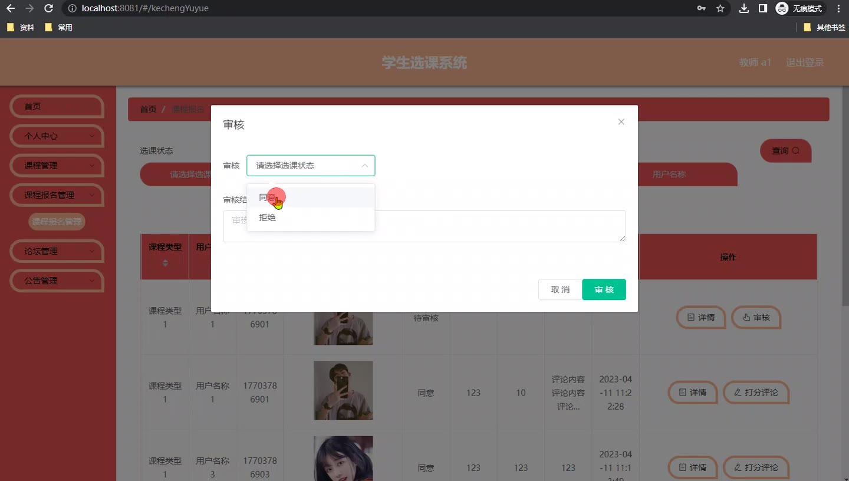This screenshot has height=481, width=849.
Task: Open the saved passwords key icon
Action: [701, 8]
